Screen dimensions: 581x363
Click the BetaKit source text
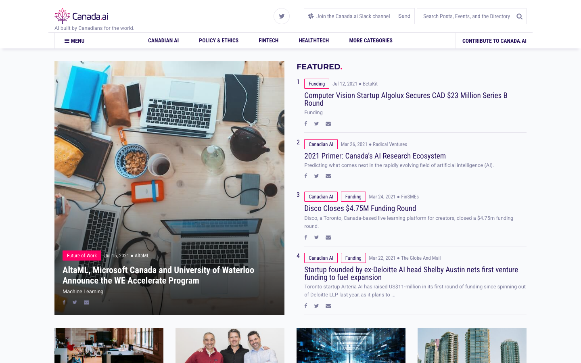pyautogui.click(x=370, y=84)
